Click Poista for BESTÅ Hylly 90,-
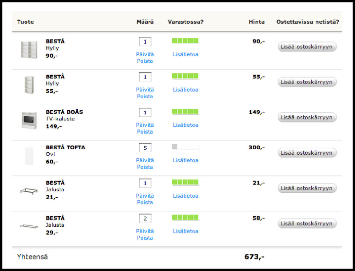 point(145,61)
